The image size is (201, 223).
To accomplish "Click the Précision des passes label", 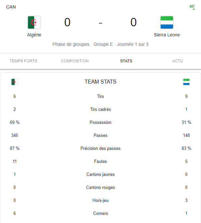I will tap(100, 148).
